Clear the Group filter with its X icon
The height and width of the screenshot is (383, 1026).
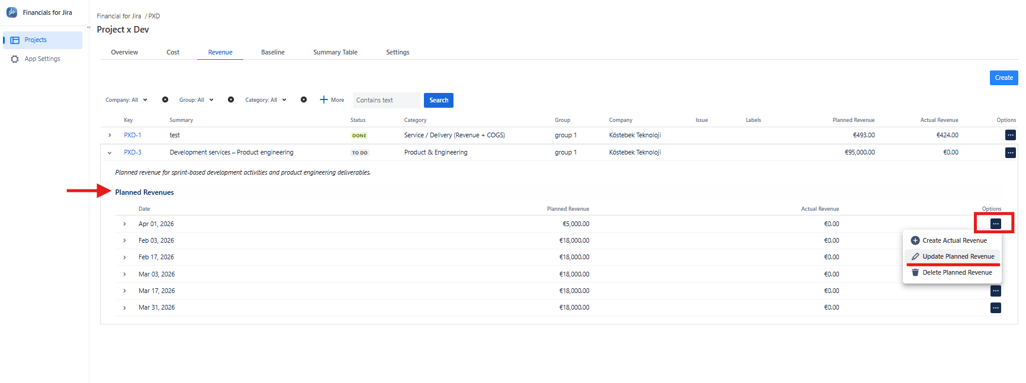231,99
